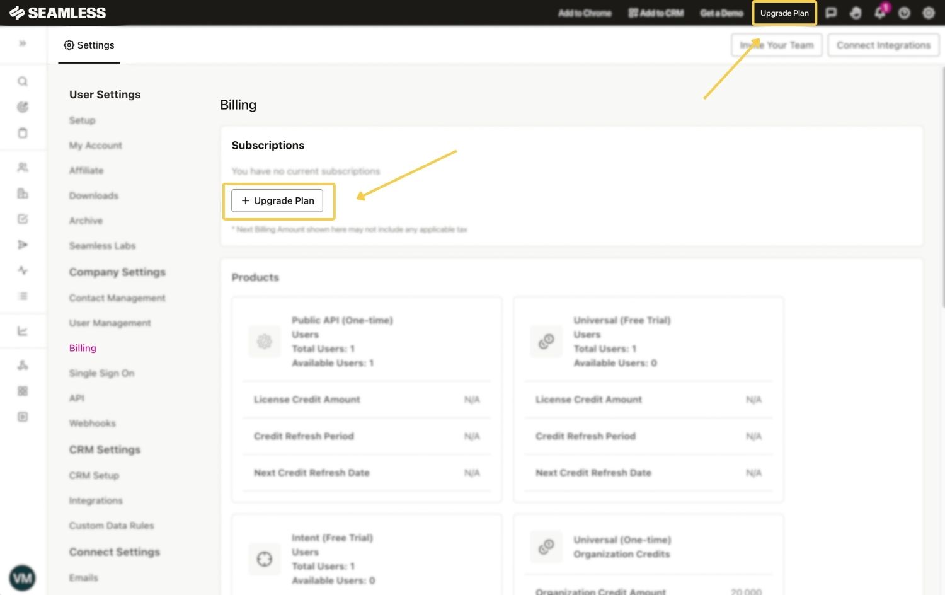Open the checkmark tasks icon in sidebar

(23, 219)
